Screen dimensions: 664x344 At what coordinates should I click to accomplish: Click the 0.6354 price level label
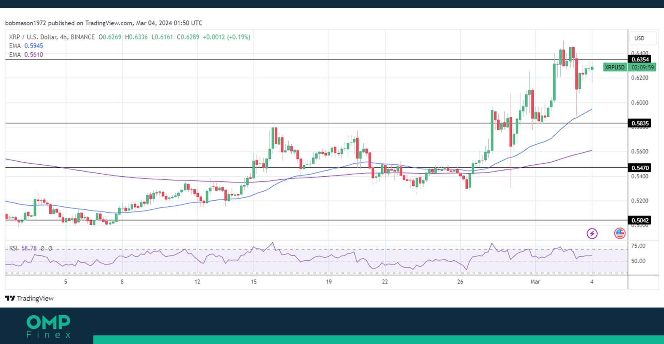pyautogui.click(x=640, y=59)
